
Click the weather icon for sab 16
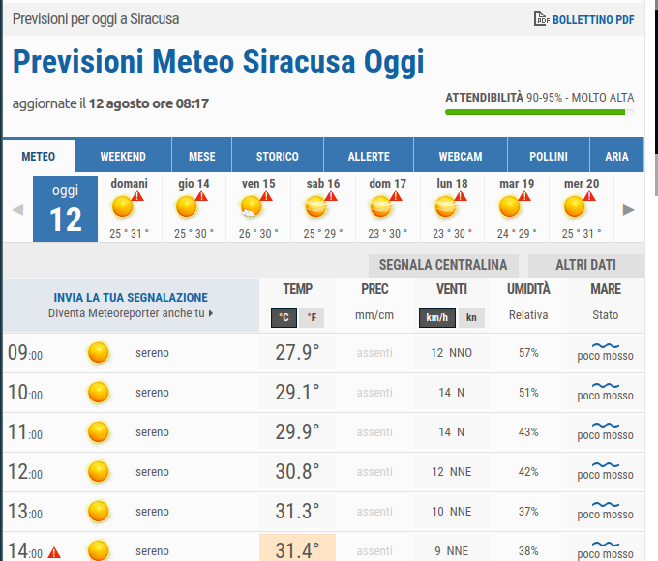[x=316, y=206]
